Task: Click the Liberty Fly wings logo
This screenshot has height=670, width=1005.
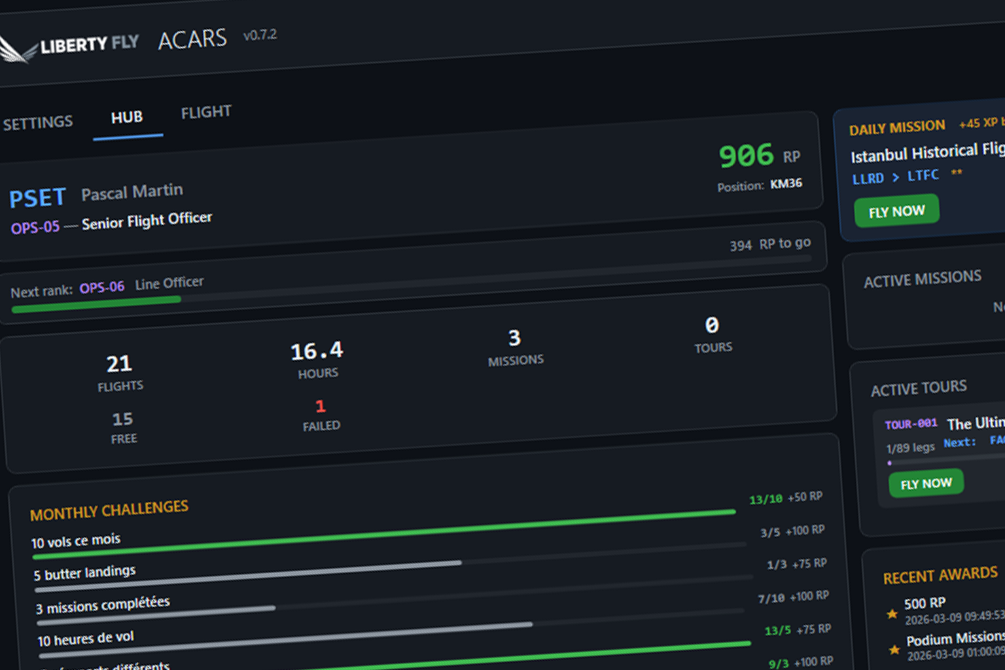Action: coord(18,48)
